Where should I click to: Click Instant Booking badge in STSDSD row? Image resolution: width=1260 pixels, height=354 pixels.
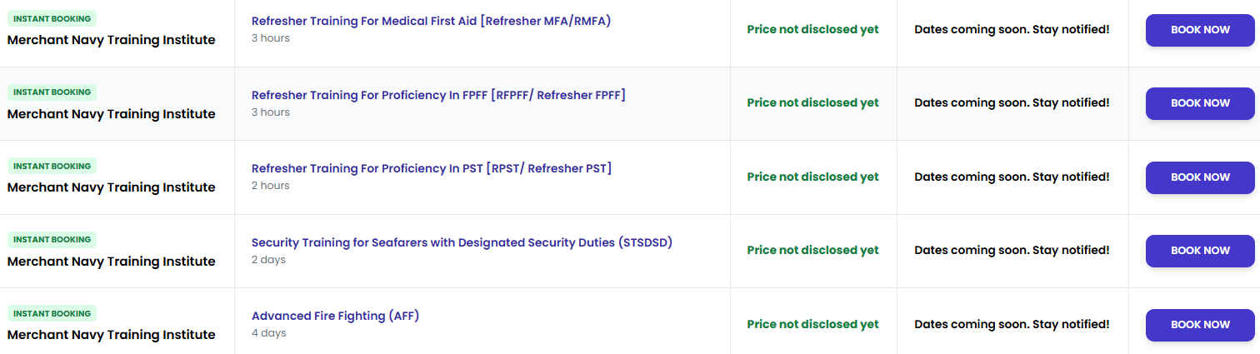[x=52, y=239]
